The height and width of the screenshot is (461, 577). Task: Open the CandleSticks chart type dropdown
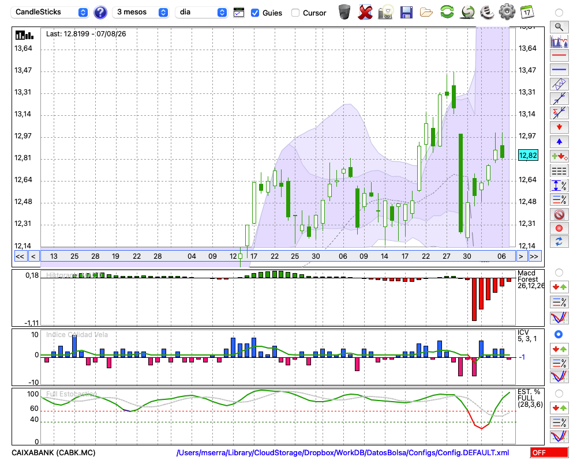pos(49,12)
